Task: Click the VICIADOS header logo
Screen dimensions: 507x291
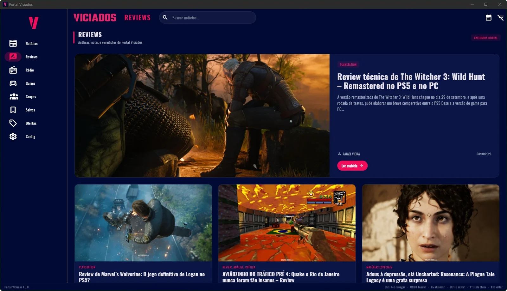Action: (x=95, y=18)
